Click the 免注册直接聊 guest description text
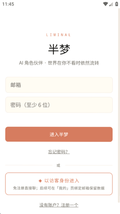This screenshot has width=120, height=214. (x=59, y=188)
